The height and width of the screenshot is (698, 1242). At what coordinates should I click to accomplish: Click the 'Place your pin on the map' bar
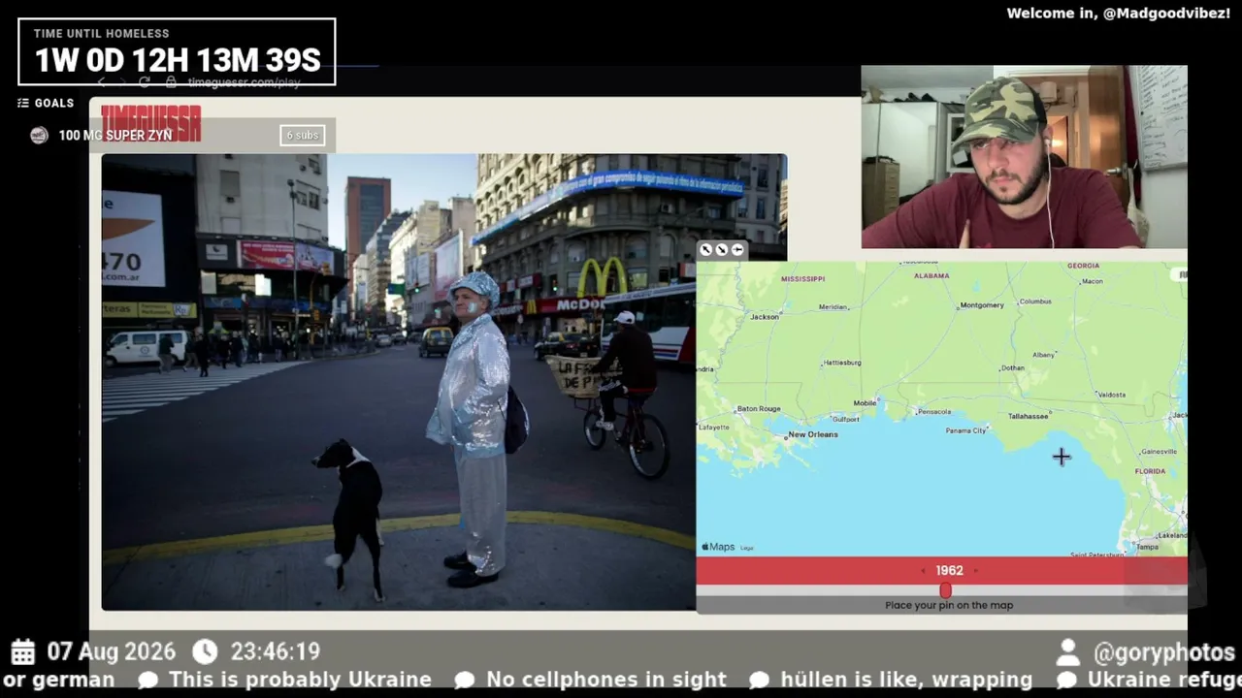pyautogui.click(x=942, y=605)
